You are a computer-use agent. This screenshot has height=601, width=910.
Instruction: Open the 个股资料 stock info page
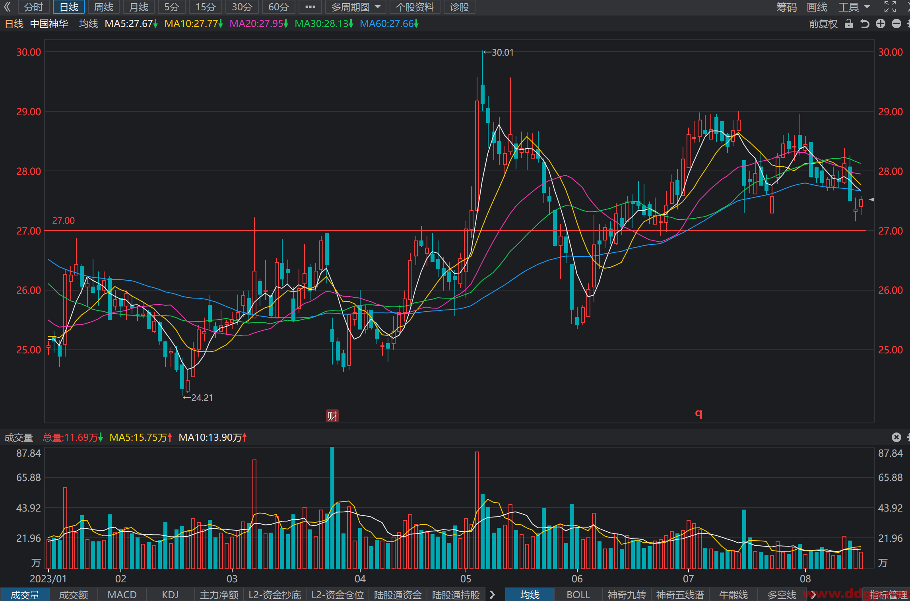click(415, 7)
